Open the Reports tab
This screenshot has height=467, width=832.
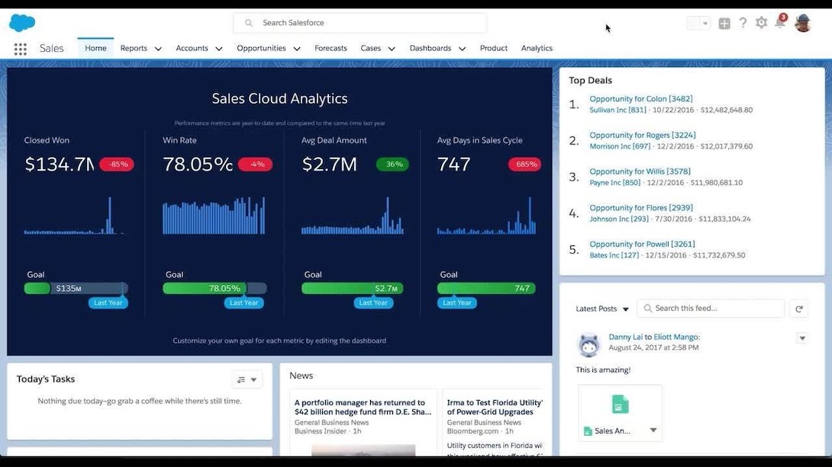134,48
